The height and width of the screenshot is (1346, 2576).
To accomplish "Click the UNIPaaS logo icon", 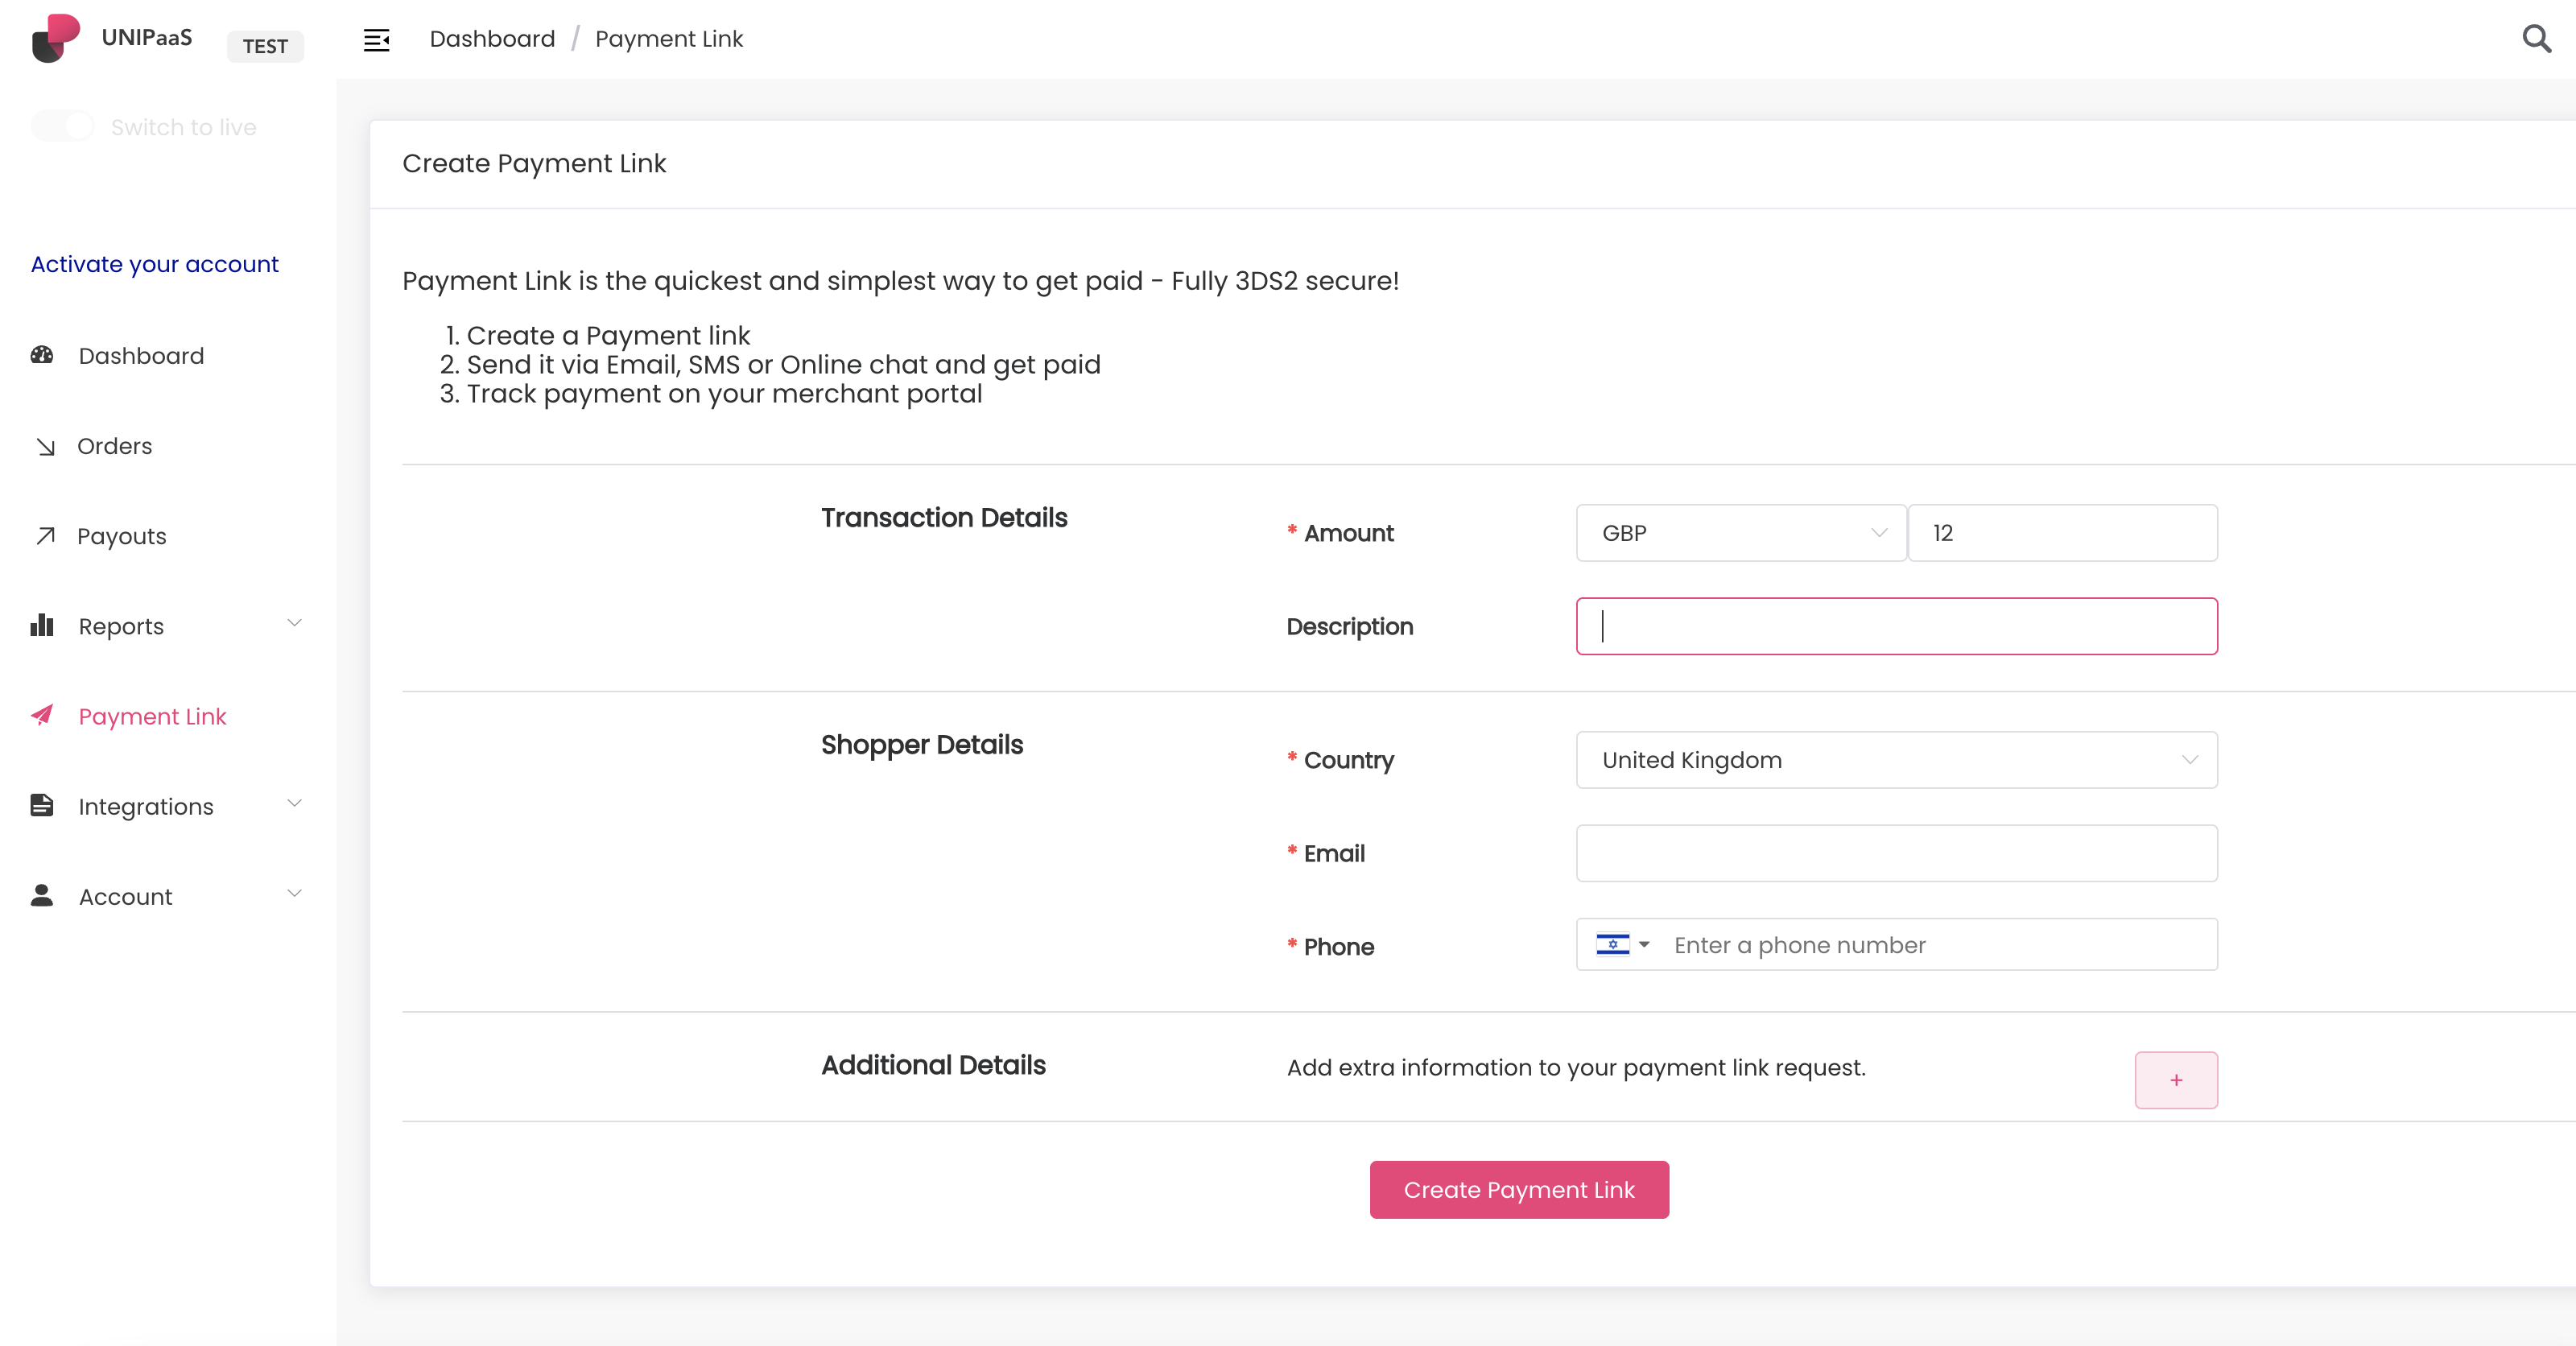I will [55, 38].
